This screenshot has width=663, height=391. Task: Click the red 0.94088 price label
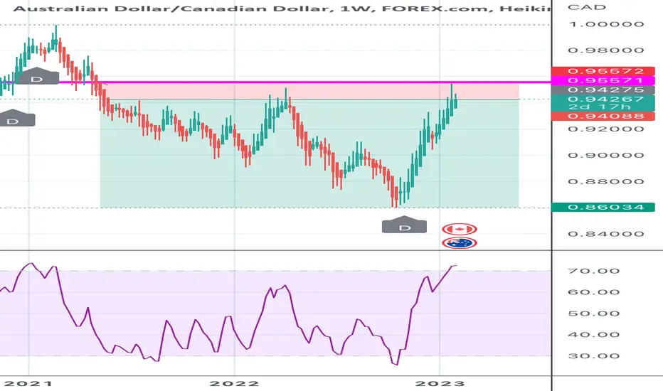point(603,117)
